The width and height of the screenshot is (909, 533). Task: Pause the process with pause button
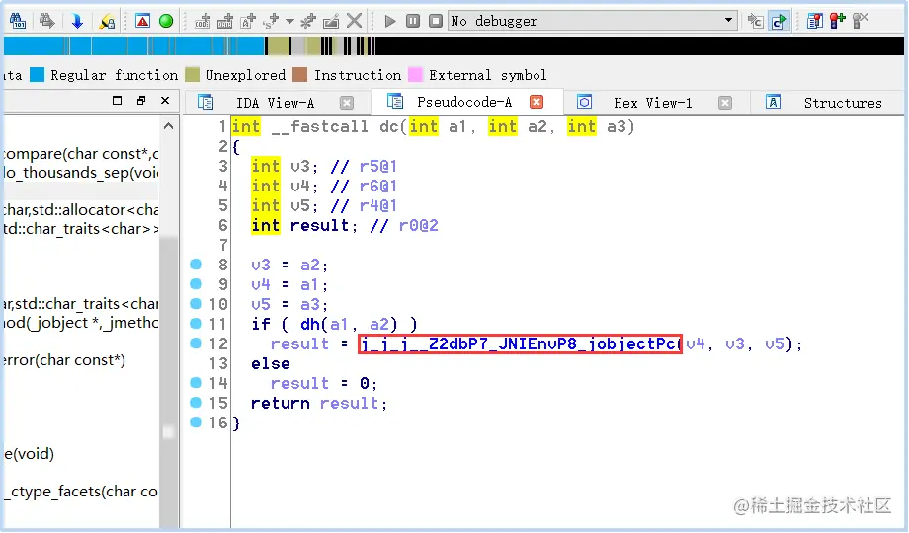click(x=413, y=21)
